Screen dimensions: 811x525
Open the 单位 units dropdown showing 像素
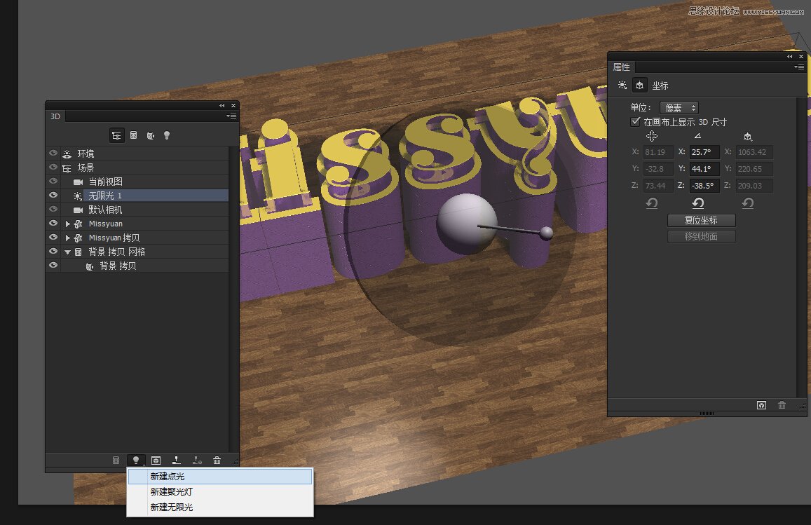(x=678, y=107)
